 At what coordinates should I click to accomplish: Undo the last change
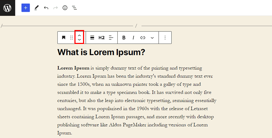tap(46, 8)
